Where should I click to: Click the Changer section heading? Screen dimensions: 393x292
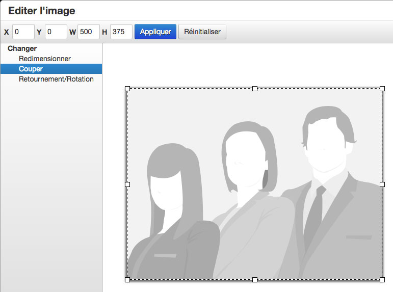tap(22, 48)
